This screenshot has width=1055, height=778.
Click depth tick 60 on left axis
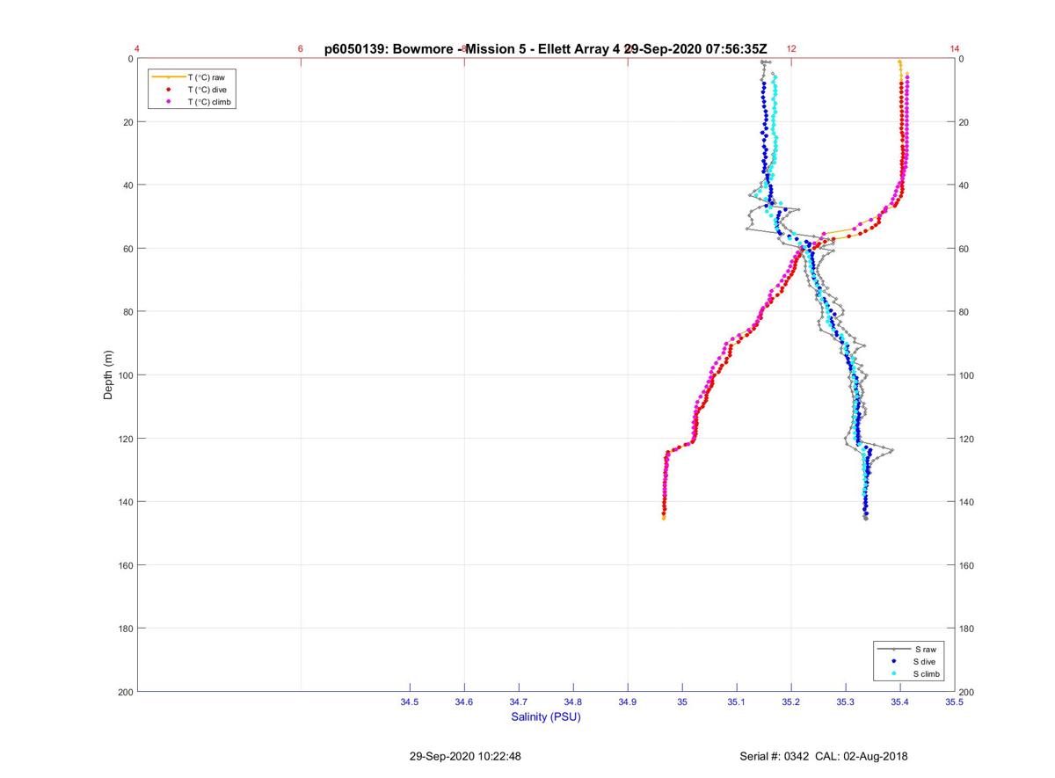pyautogui.click(x=127, y=249)
